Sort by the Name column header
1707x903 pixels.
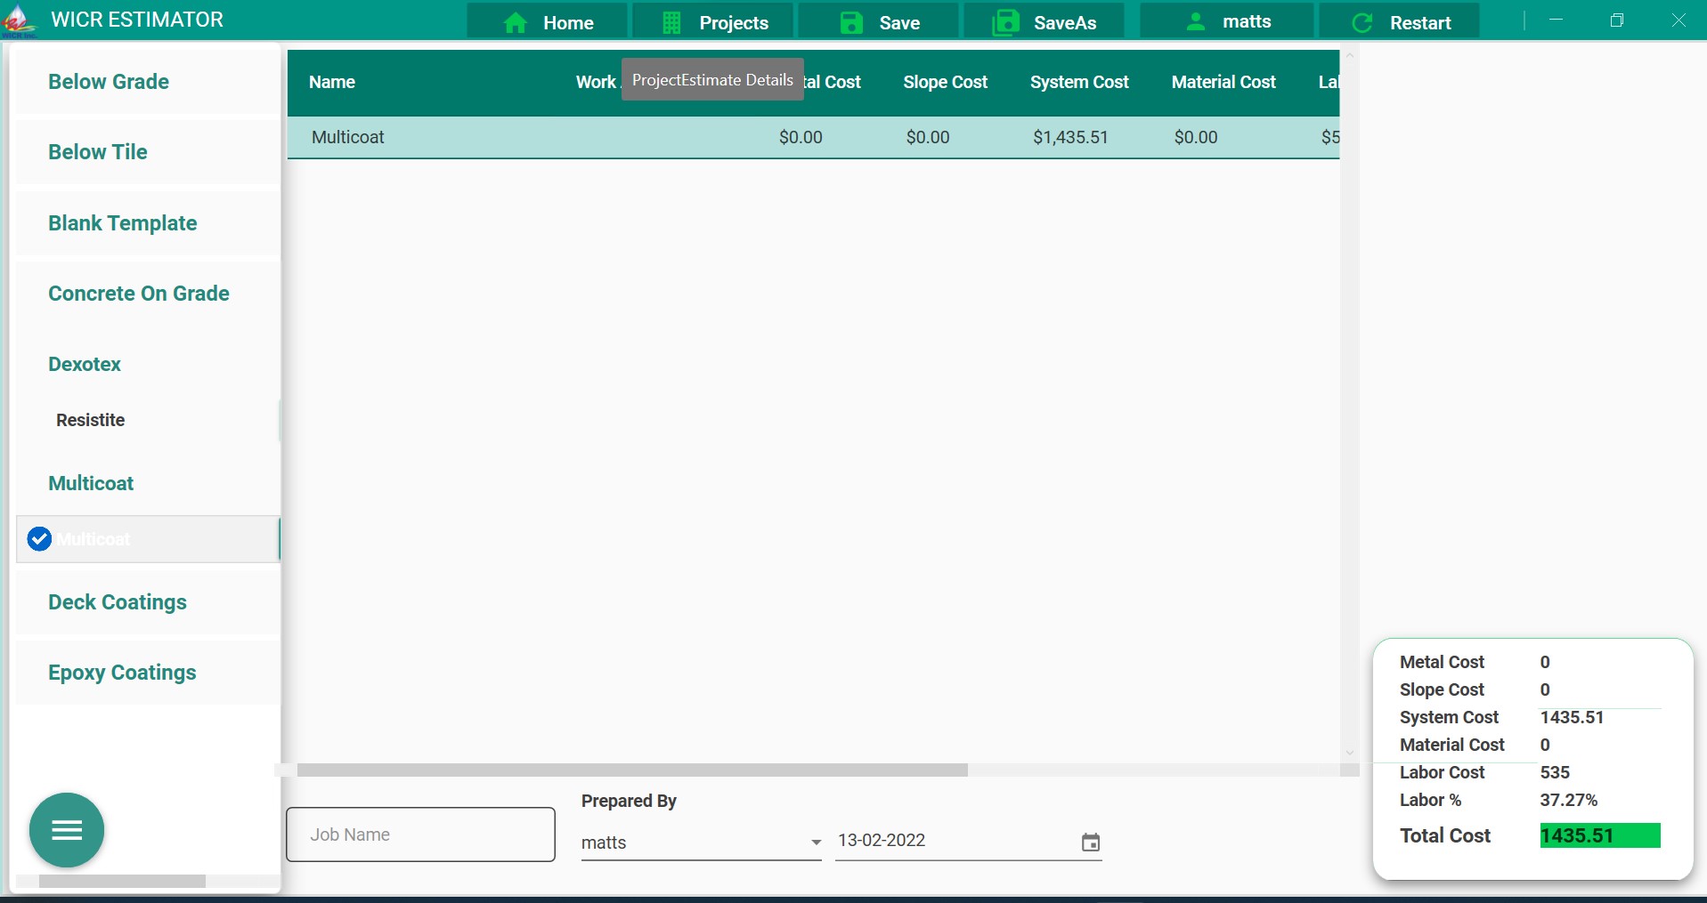coord(332,82)
